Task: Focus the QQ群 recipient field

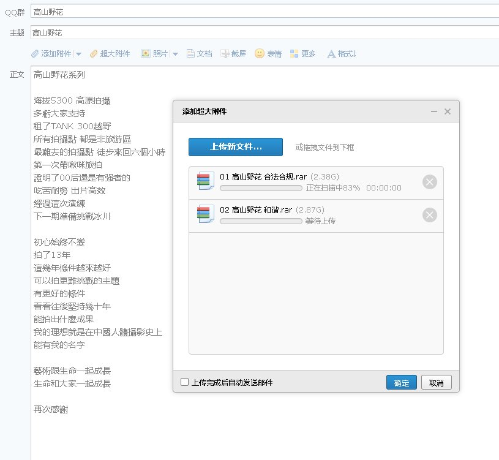Action: (x=263, y=12)
